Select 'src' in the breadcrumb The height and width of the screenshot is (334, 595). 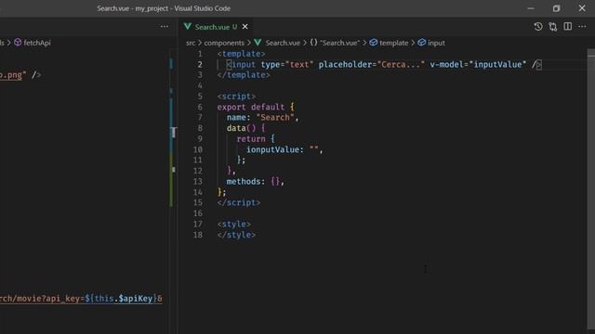(x=191, y=43)
